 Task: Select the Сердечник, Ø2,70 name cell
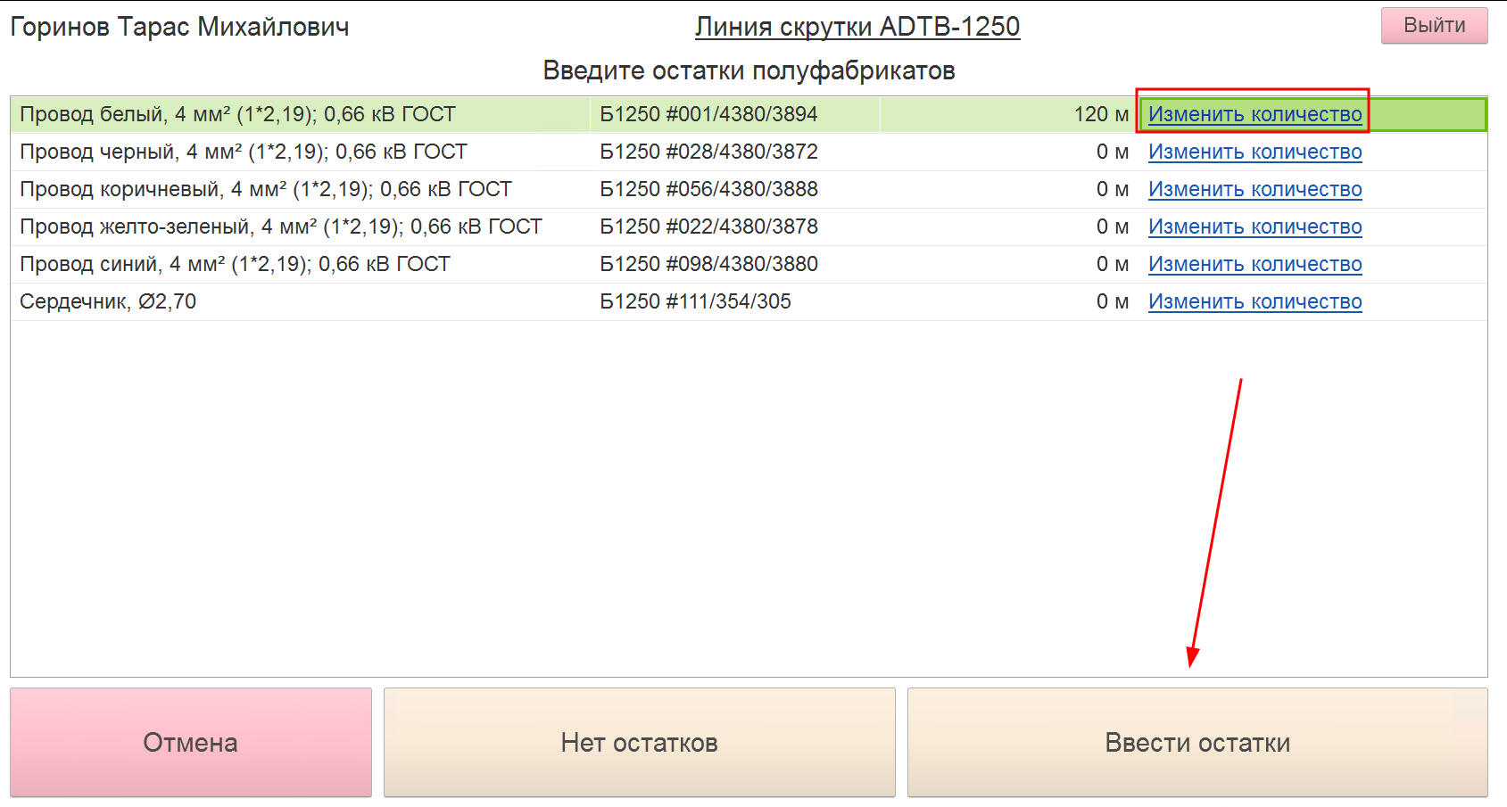click(300, 301)
